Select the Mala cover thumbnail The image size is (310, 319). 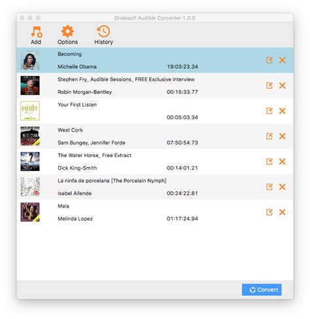tap(30, 212)
